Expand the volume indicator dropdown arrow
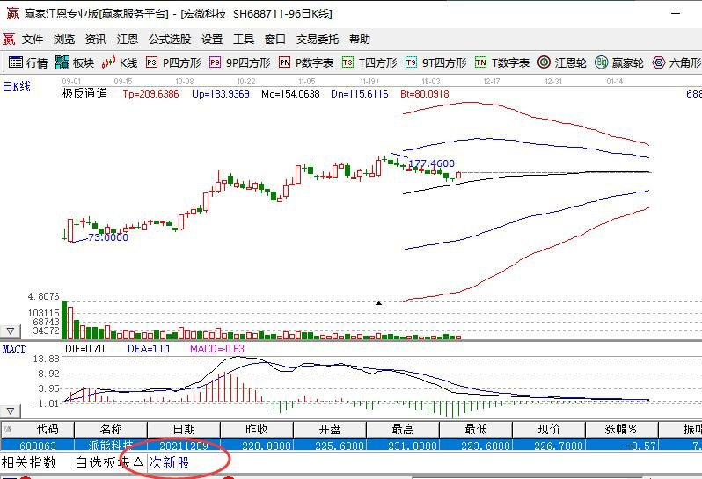 coord(11,331)
